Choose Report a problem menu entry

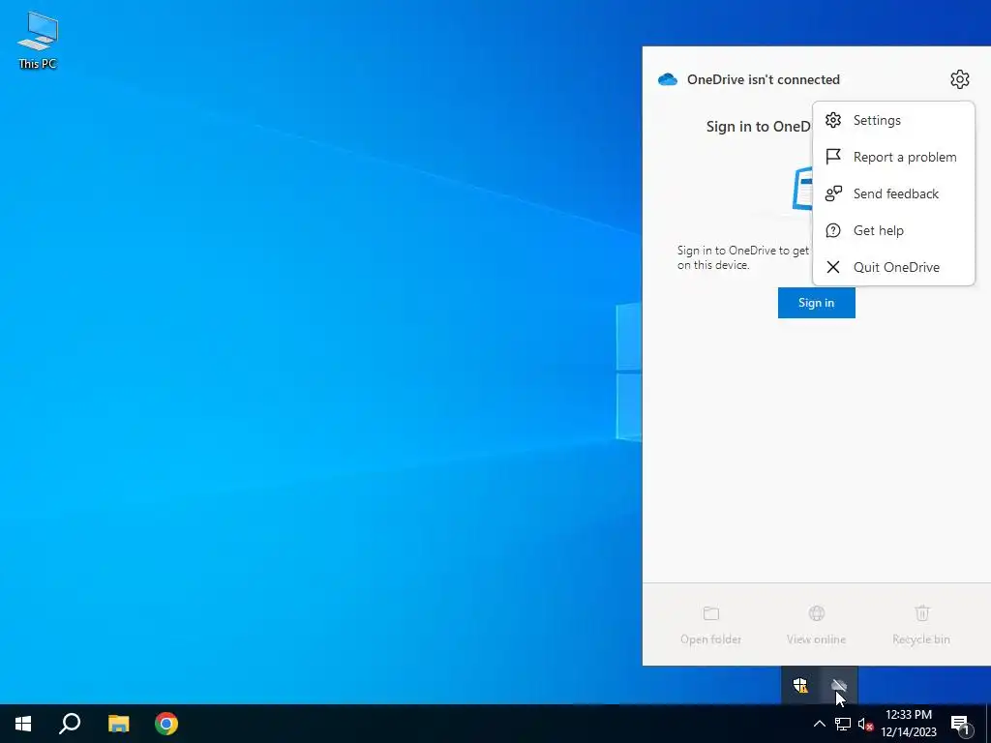click(x=893, y=157)
